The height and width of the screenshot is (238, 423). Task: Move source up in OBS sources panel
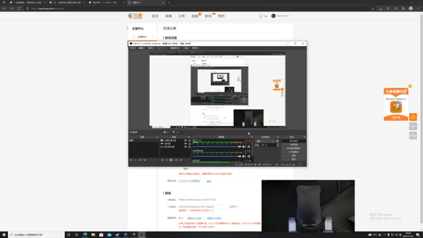(x=176, y=160)
